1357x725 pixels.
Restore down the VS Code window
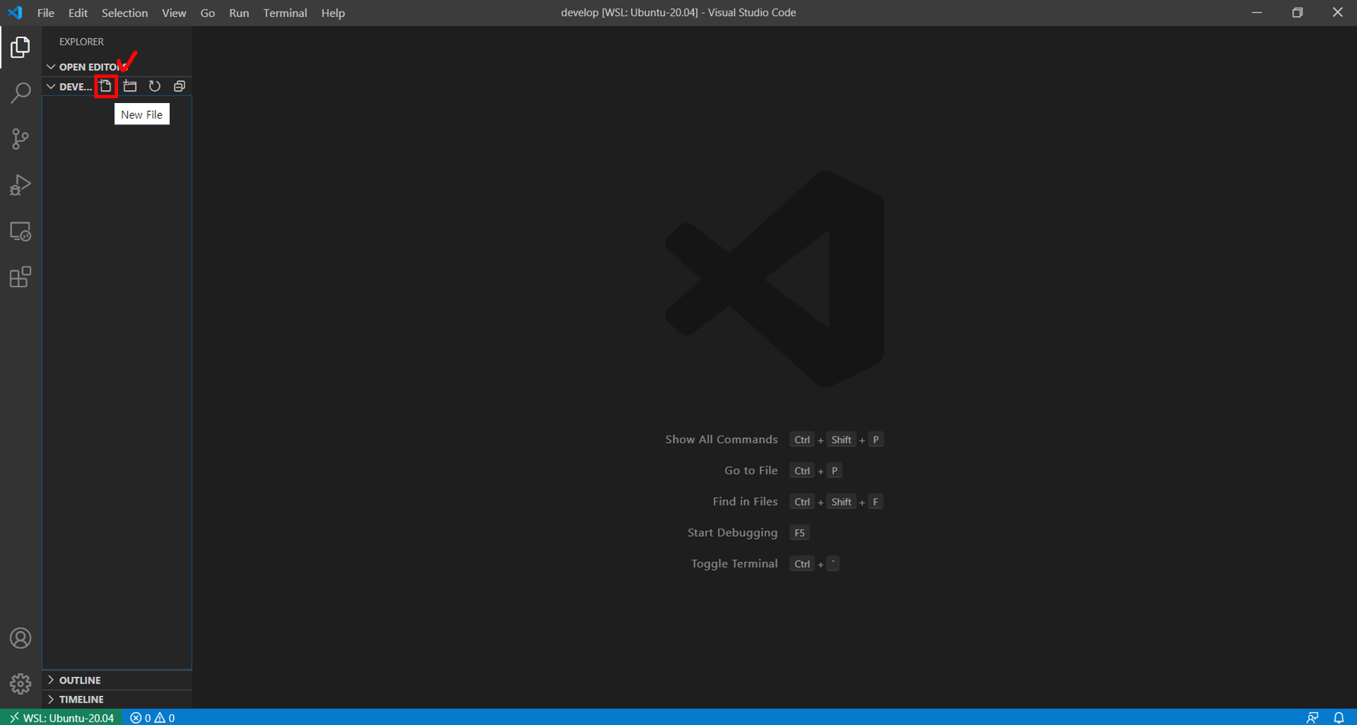coord(1297,13)
